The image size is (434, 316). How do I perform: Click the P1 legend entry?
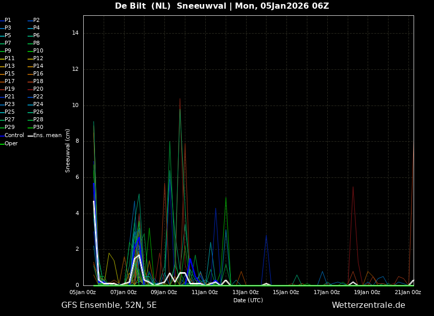[6, 20]
